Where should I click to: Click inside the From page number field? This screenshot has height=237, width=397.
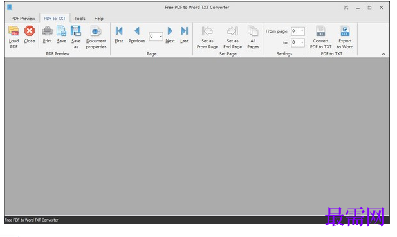(x=295, y=31)
